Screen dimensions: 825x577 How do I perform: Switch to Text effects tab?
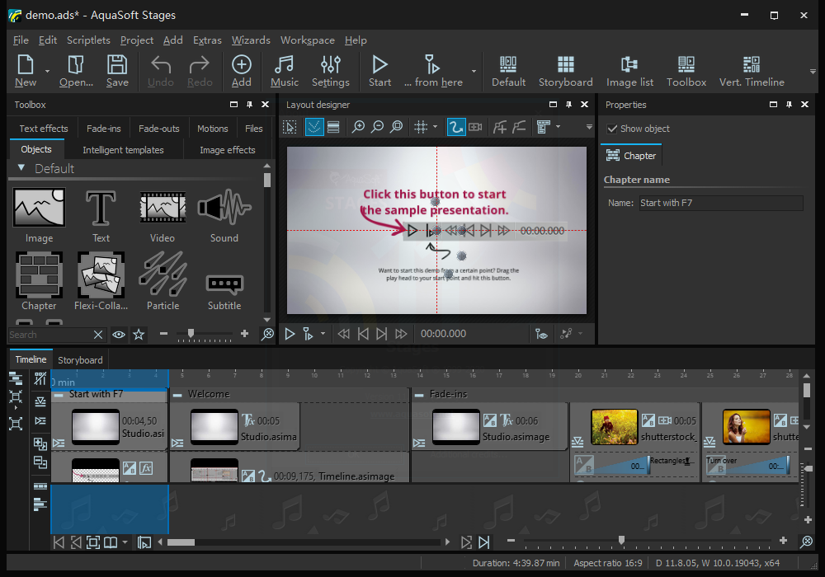[x=44, y=129]
